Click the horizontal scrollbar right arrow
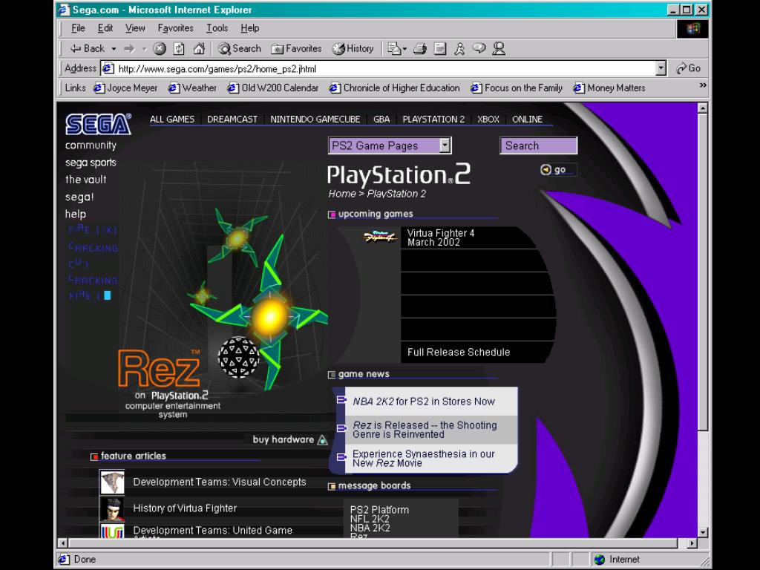 692,543
